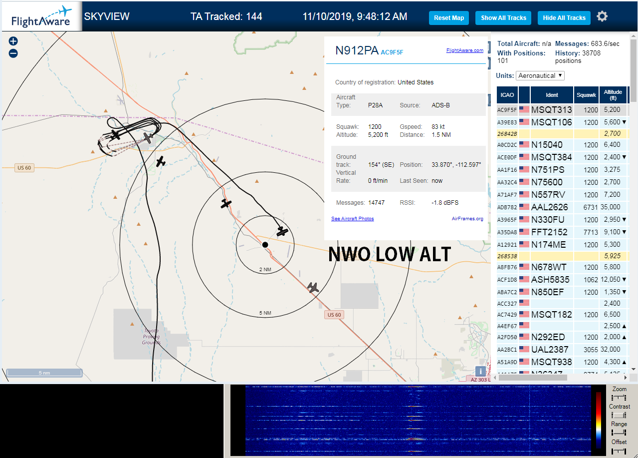Click the A4EF67 ICAO cell
This screenshot has width=638, height=458.
tap(507, 326)
